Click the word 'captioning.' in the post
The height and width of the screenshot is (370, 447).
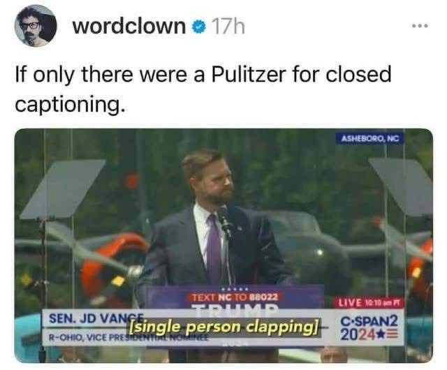click(x=70, y=105)
